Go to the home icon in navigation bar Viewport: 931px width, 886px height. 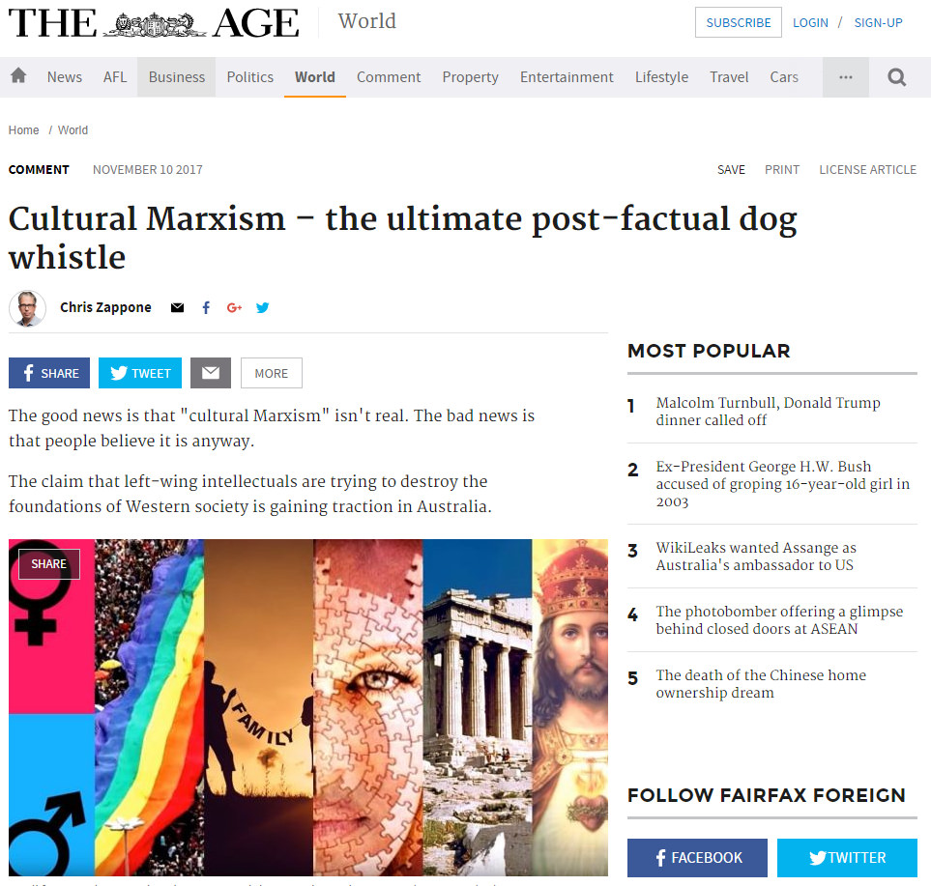coord(18,76)
